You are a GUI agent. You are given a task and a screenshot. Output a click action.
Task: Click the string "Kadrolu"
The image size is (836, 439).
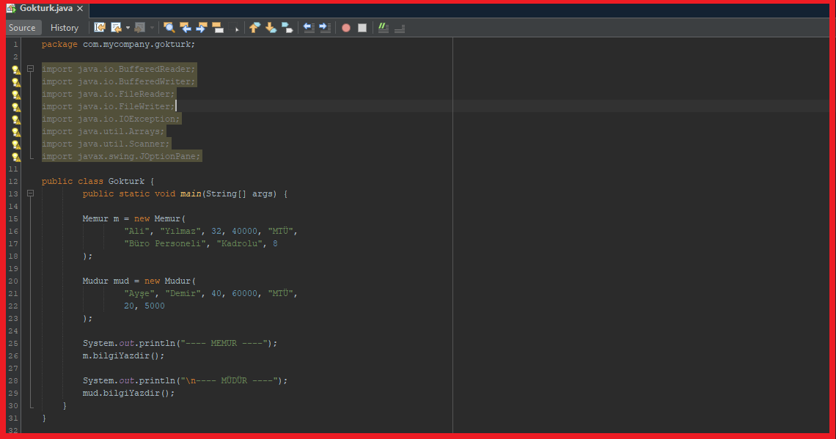click(x=239, y=243)
